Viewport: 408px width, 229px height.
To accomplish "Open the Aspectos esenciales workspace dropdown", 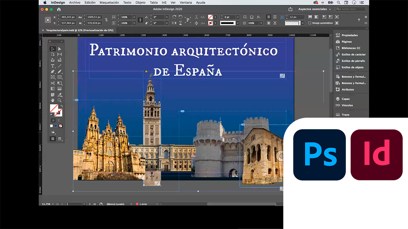I will tap(315, 9).
